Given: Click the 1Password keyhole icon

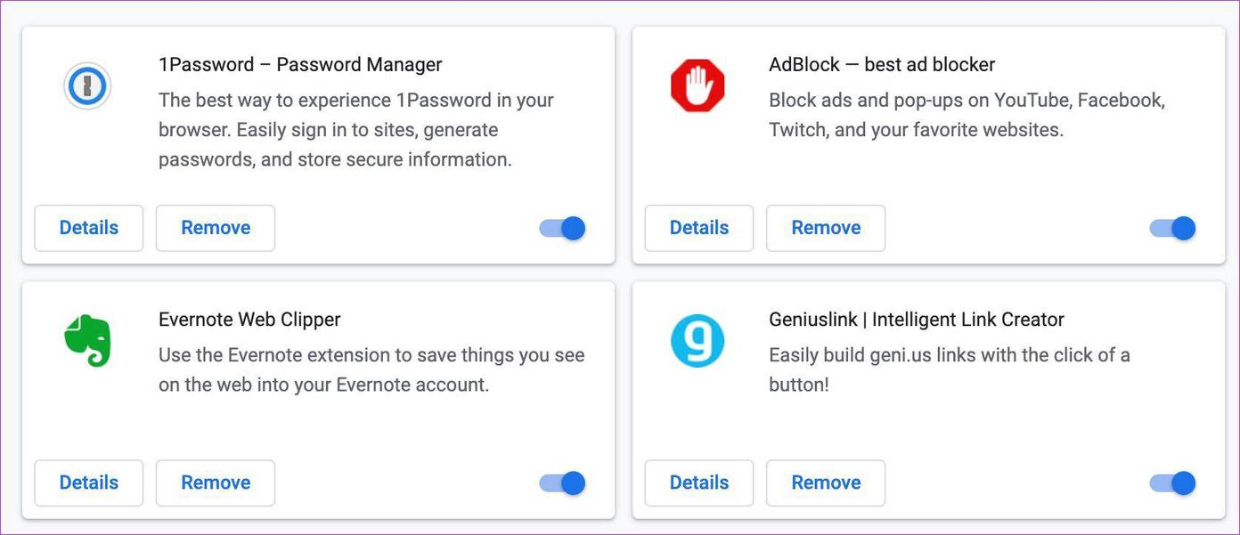Looking at the screenshot, I should (x=87, y=86).
